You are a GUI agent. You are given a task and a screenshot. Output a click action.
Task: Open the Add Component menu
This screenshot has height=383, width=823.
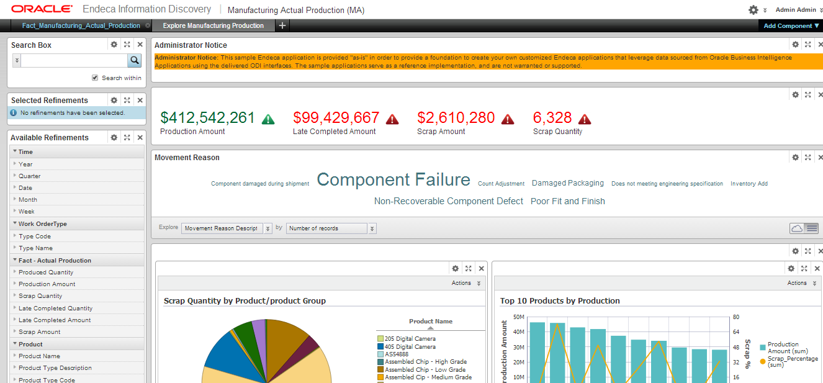[791, 25]
